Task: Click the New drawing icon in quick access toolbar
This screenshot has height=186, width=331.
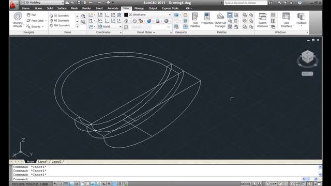Action: (x=67, y=3)
